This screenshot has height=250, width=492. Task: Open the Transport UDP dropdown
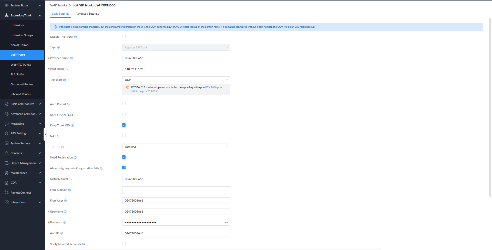point(176,80)
